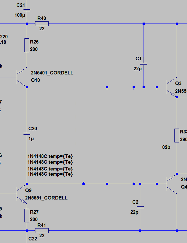Click the C2 22p capacitor symbol
Viewport: 187px width, 243px height.
pyautogui.click(x=140, y=207)
